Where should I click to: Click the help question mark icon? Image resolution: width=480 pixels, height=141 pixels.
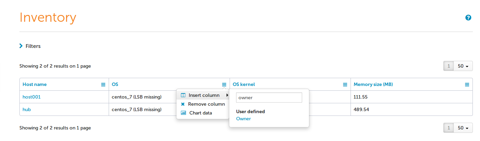tap(468, 18)
